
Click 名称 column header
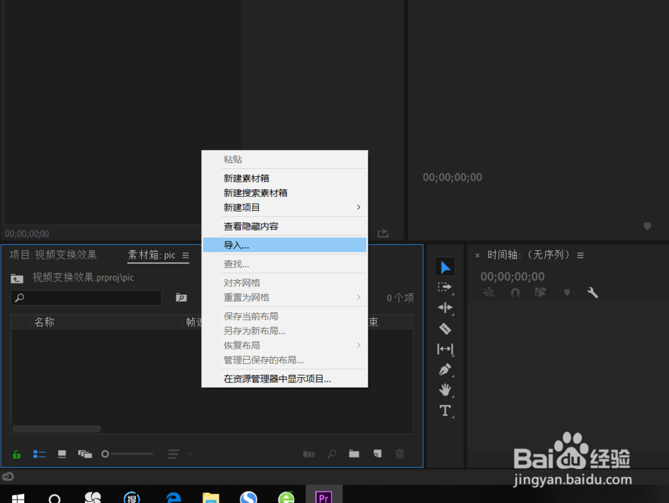(44, 322)
